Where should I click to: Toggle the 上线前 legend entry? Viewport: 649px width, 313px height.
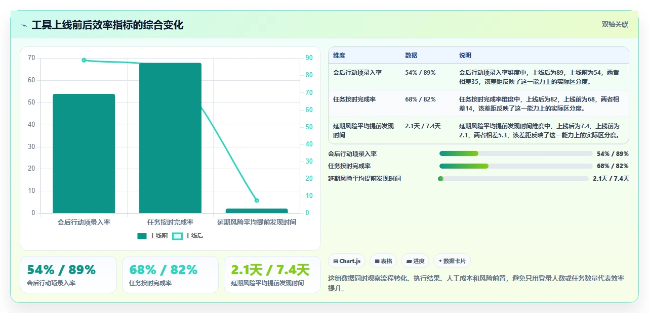pos(152,236)
